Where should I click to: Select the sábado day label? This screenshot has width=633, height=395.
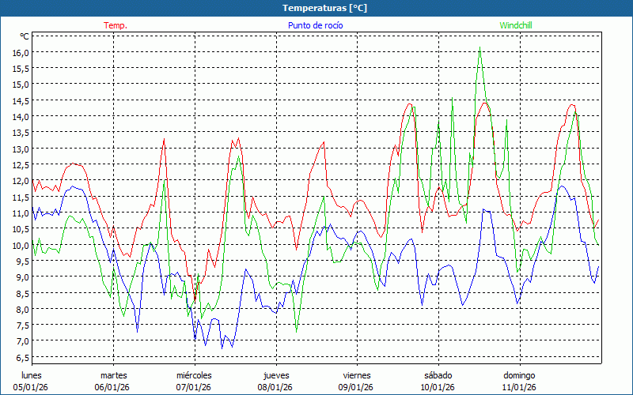438,374
